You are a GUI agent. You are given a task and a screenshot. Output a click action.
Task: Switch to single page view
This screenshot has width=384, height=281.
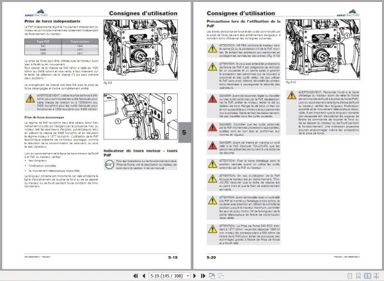[x=350, y=276]
